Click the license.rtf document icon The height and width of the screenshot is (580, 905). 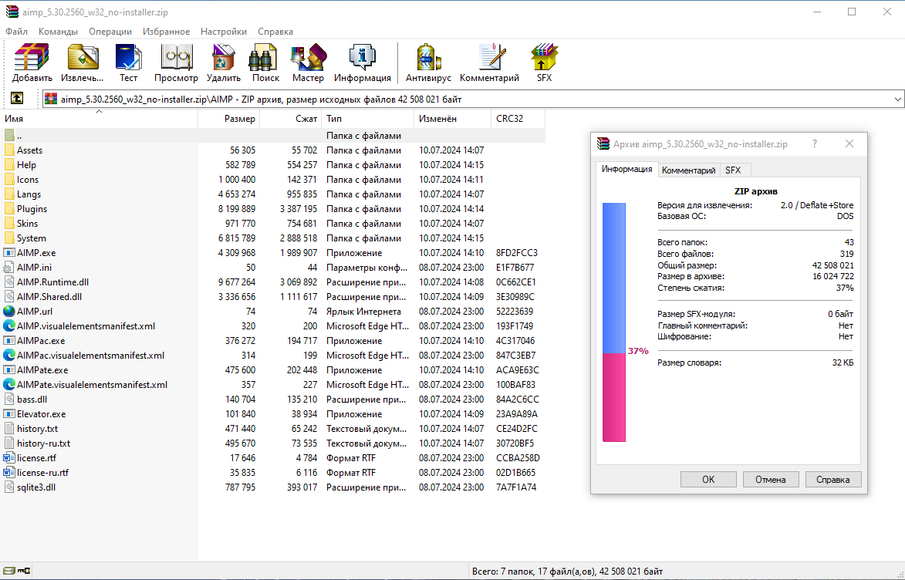click(x=9, y=457)
